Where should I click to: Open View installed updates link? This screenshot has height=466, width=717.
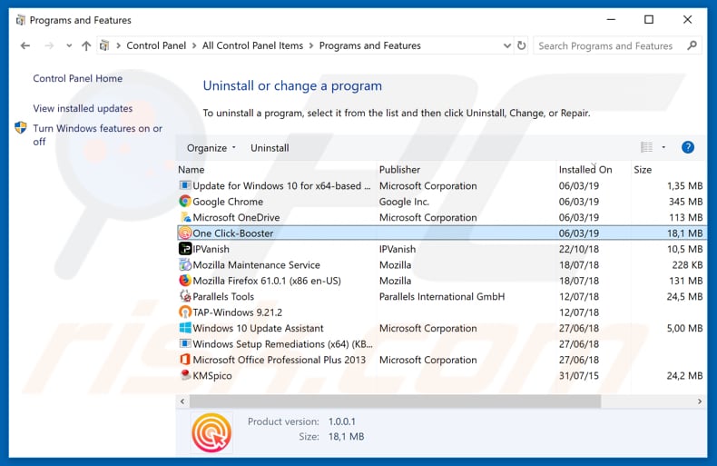point(83,108)
